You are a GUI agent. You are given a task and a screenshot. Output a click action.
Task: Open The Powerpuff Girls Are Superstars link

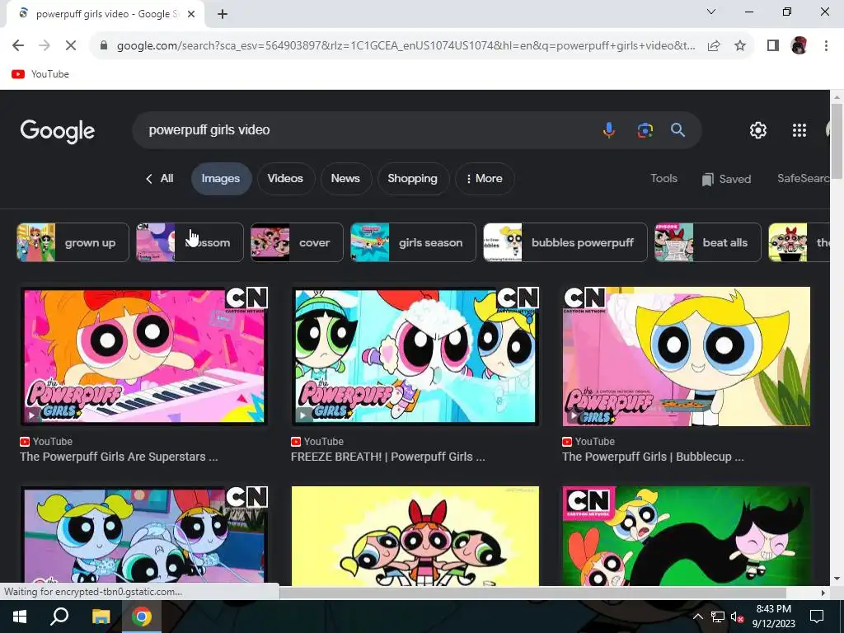(119, 457)
